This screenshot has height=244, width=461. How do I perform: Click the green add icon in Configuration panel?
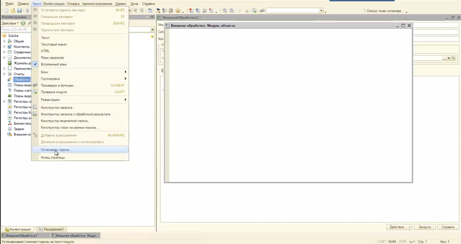tap(23, 23)
